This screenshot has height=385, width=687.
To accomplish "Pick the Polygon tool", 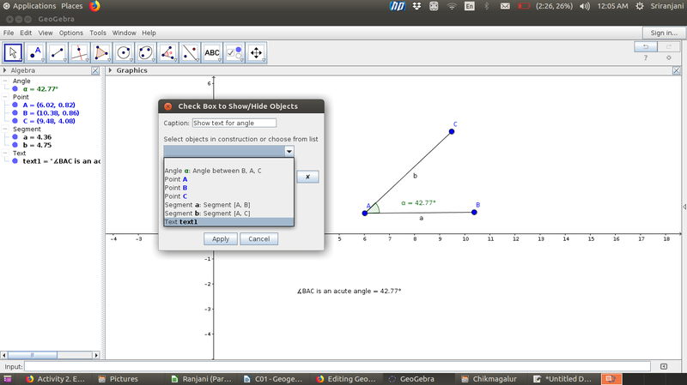I will coord(102,52).
